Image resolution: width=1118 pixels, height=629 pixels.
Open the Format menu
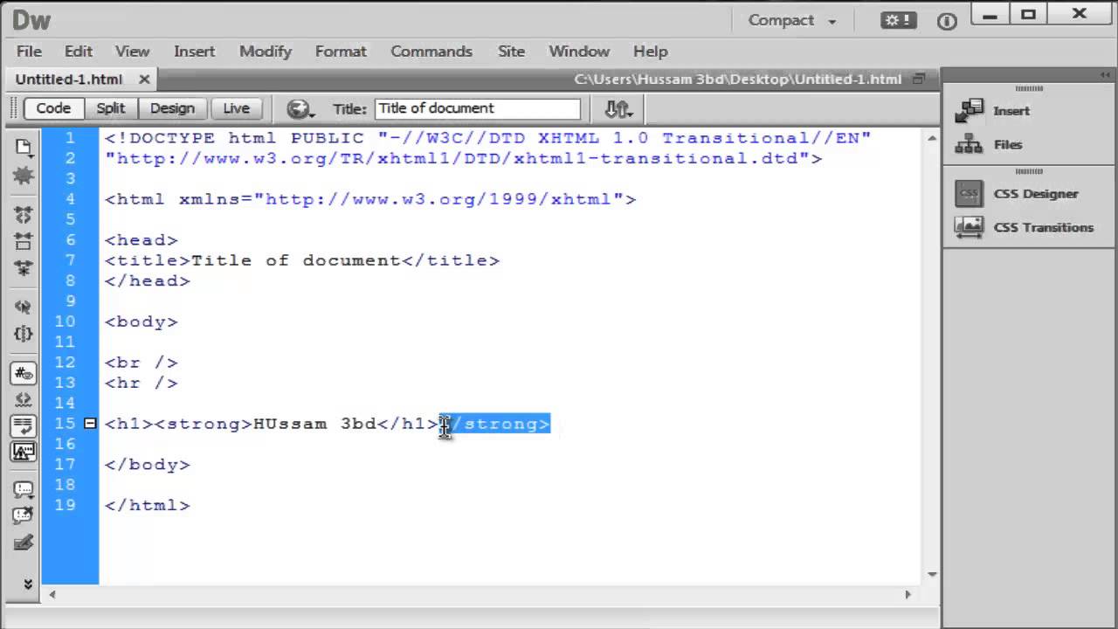[x=341, y=52]
